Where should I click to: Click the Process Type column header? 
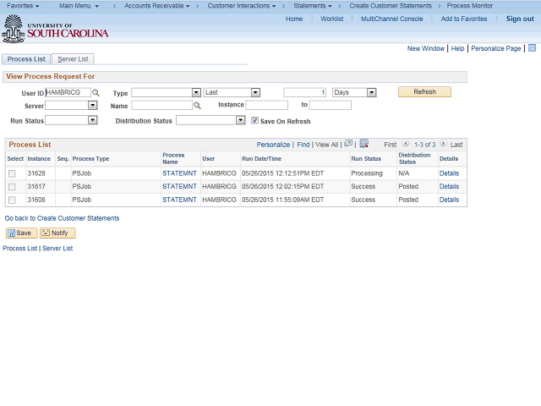pos(90,159)
